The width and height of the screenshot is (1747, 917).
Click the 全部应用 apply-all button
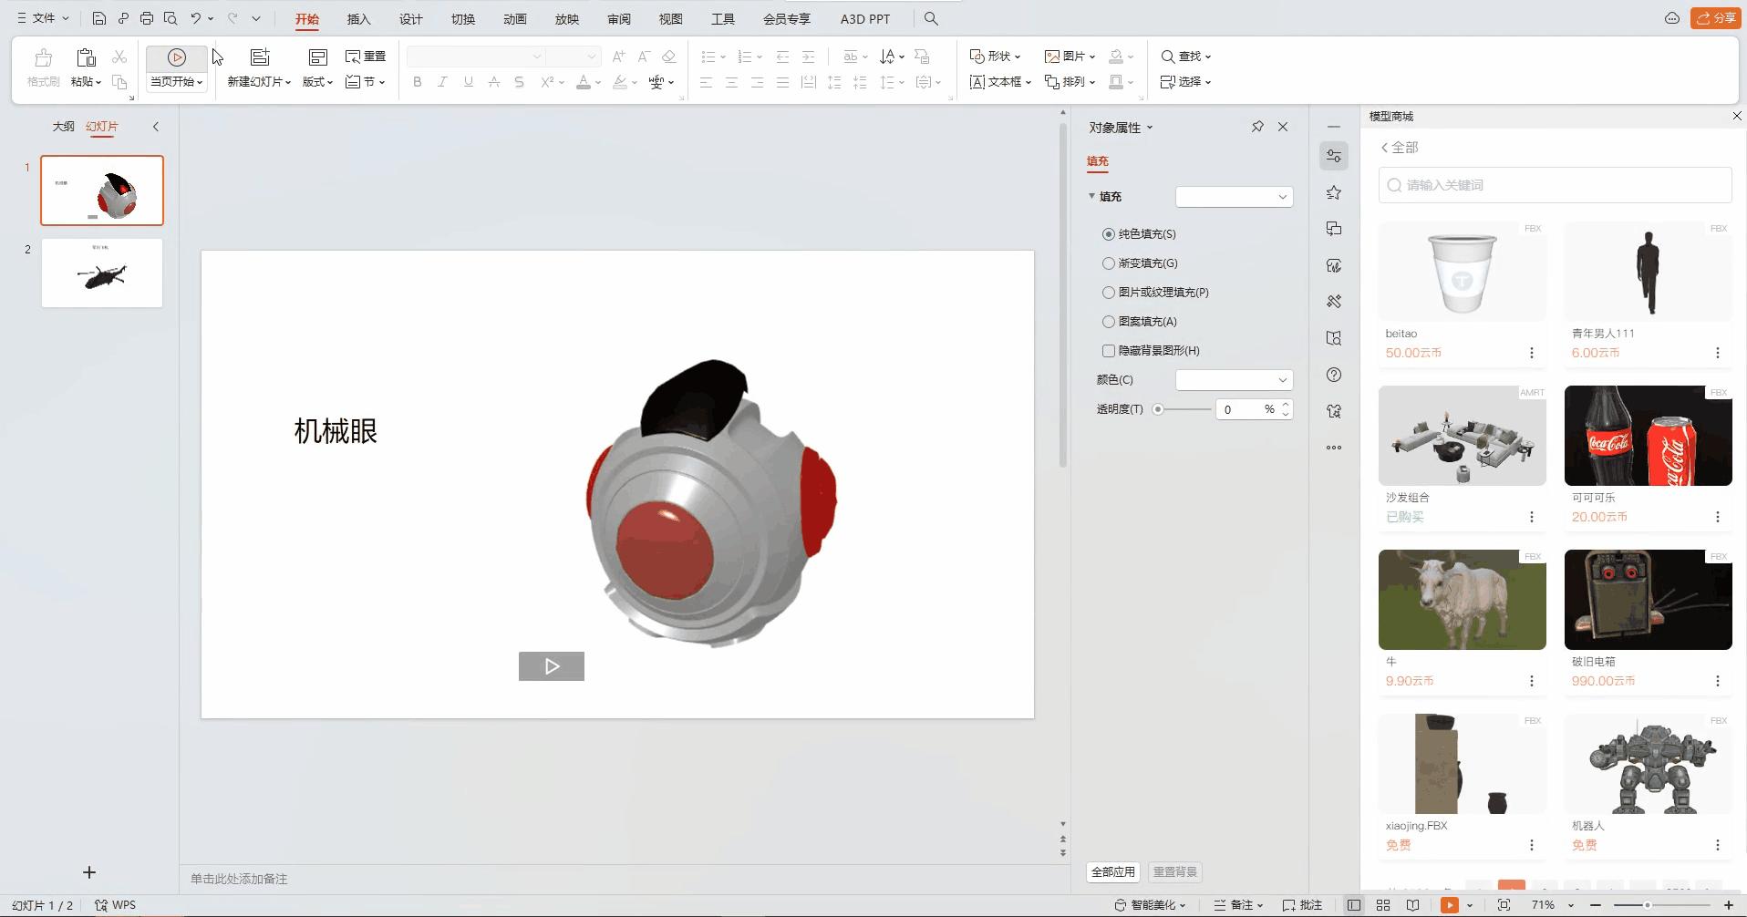click(x=1113, y=871)
